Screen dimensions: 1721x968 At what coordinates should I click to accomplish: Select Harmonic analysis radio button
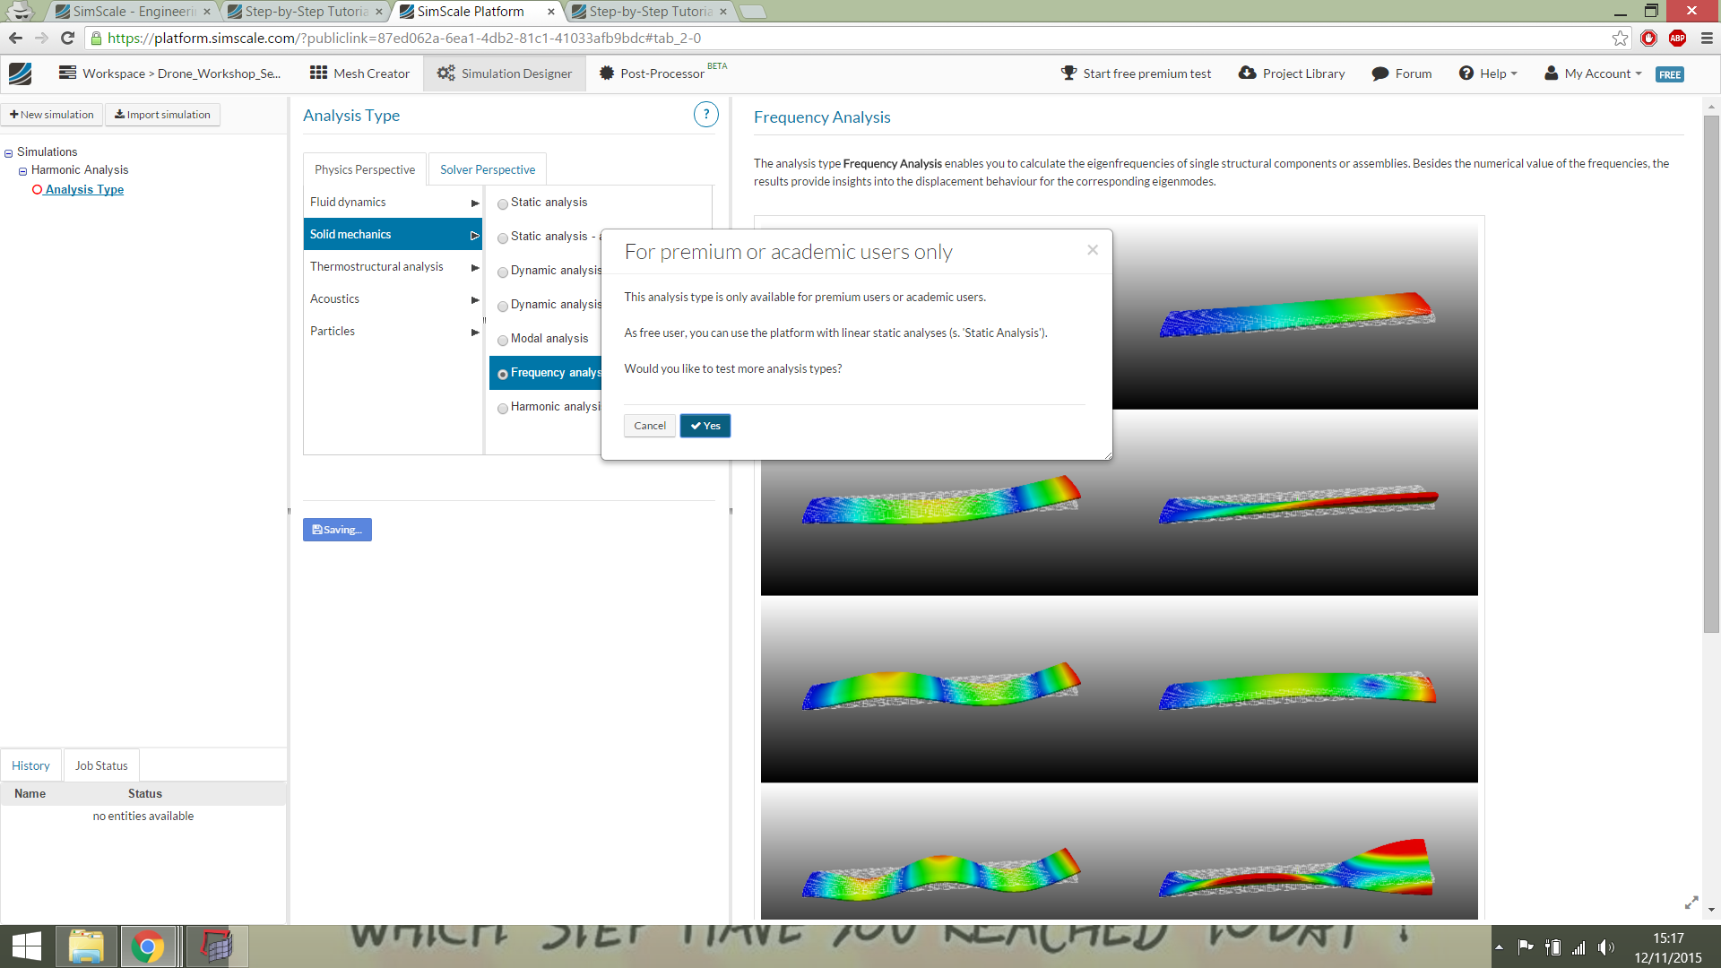point(503,408)
